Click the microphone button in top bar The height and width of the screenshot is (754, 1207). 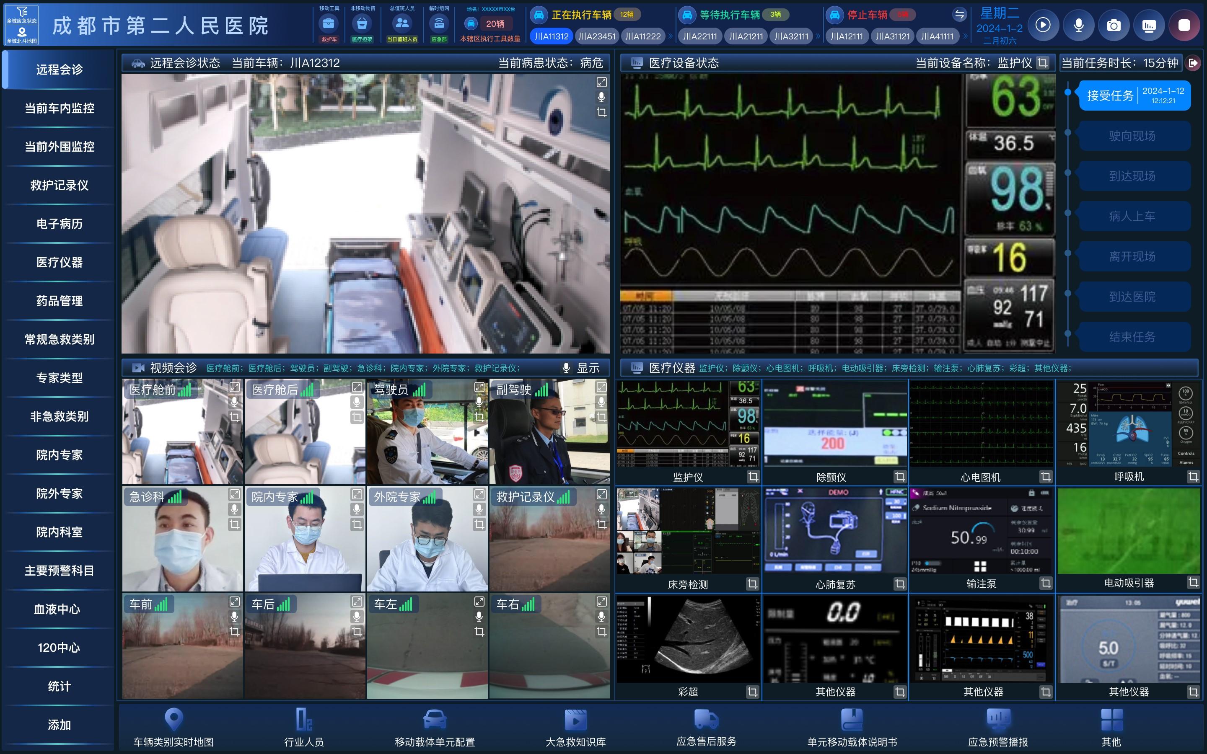pyautogui.click(x=1078, y=26)
